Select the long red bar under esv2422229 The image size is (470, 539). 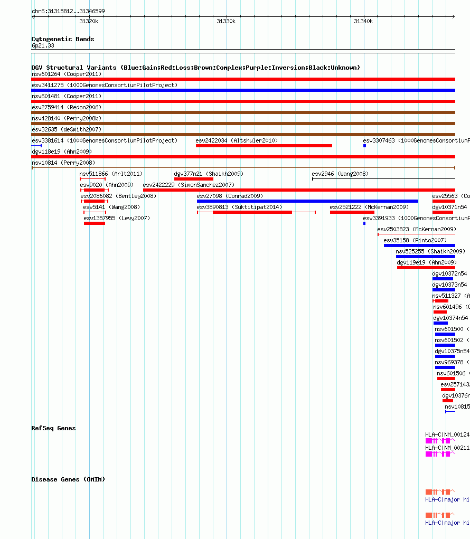pyautogui.click(x=299, y=190)
